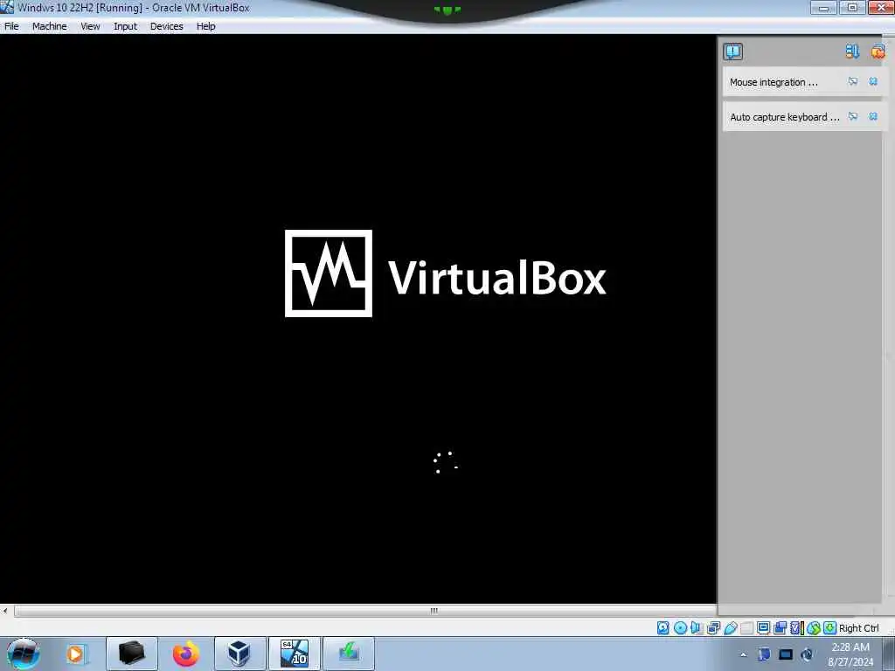Open Firefox from the taskbar

[186, 654]
